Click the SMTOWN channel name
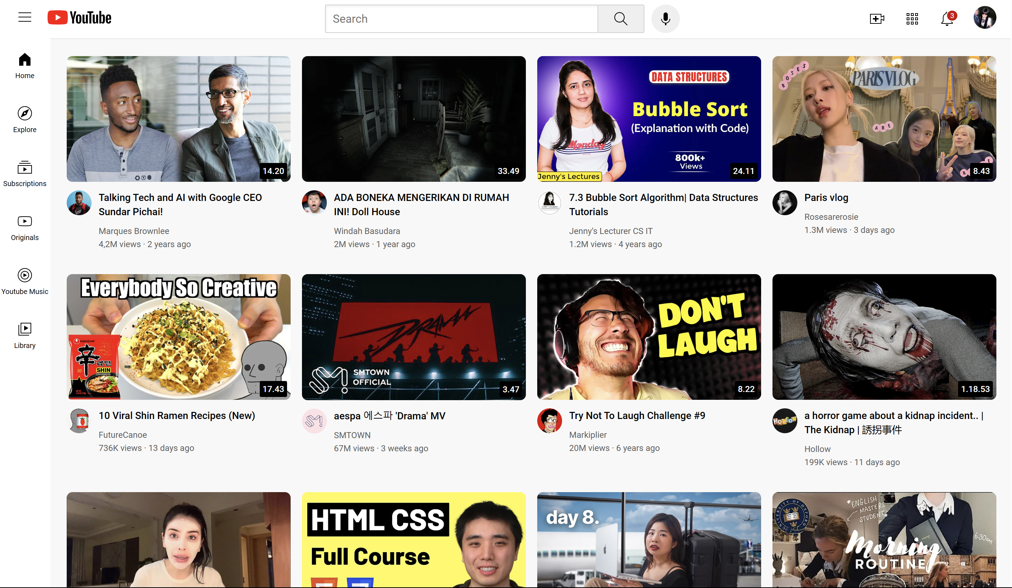1012x588 pixels. click(x=352, y=435)
